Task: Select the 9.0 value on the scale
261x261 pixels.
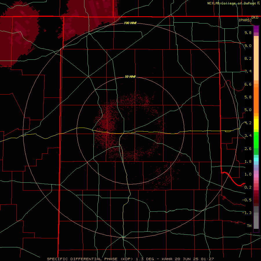Action: pos(248,46)
